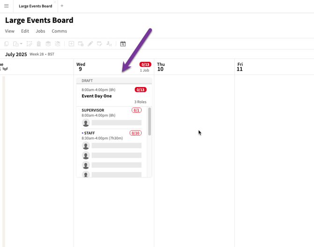Viewport: 314px width, 247px height.
Task: Click the copy icon in toolbar
Action: (7, 44)
